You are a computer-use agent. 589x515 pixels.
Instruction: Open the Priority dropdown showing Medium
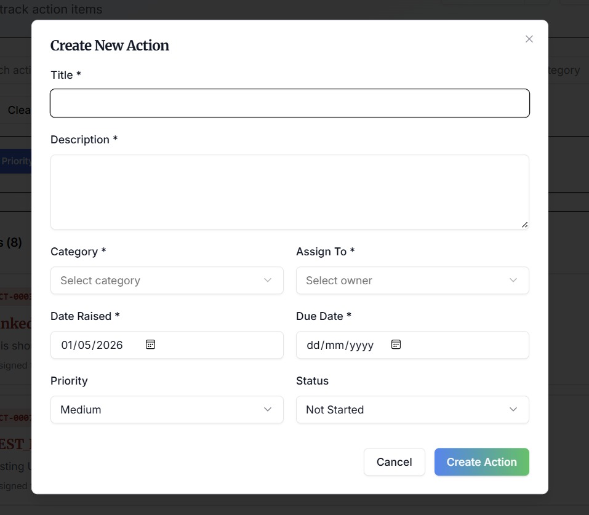pos(167,409)
